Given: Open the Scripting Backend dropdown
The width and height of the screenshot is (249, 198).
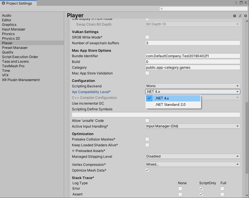Looking at the screenshot, I should click(x=193, y=86).
